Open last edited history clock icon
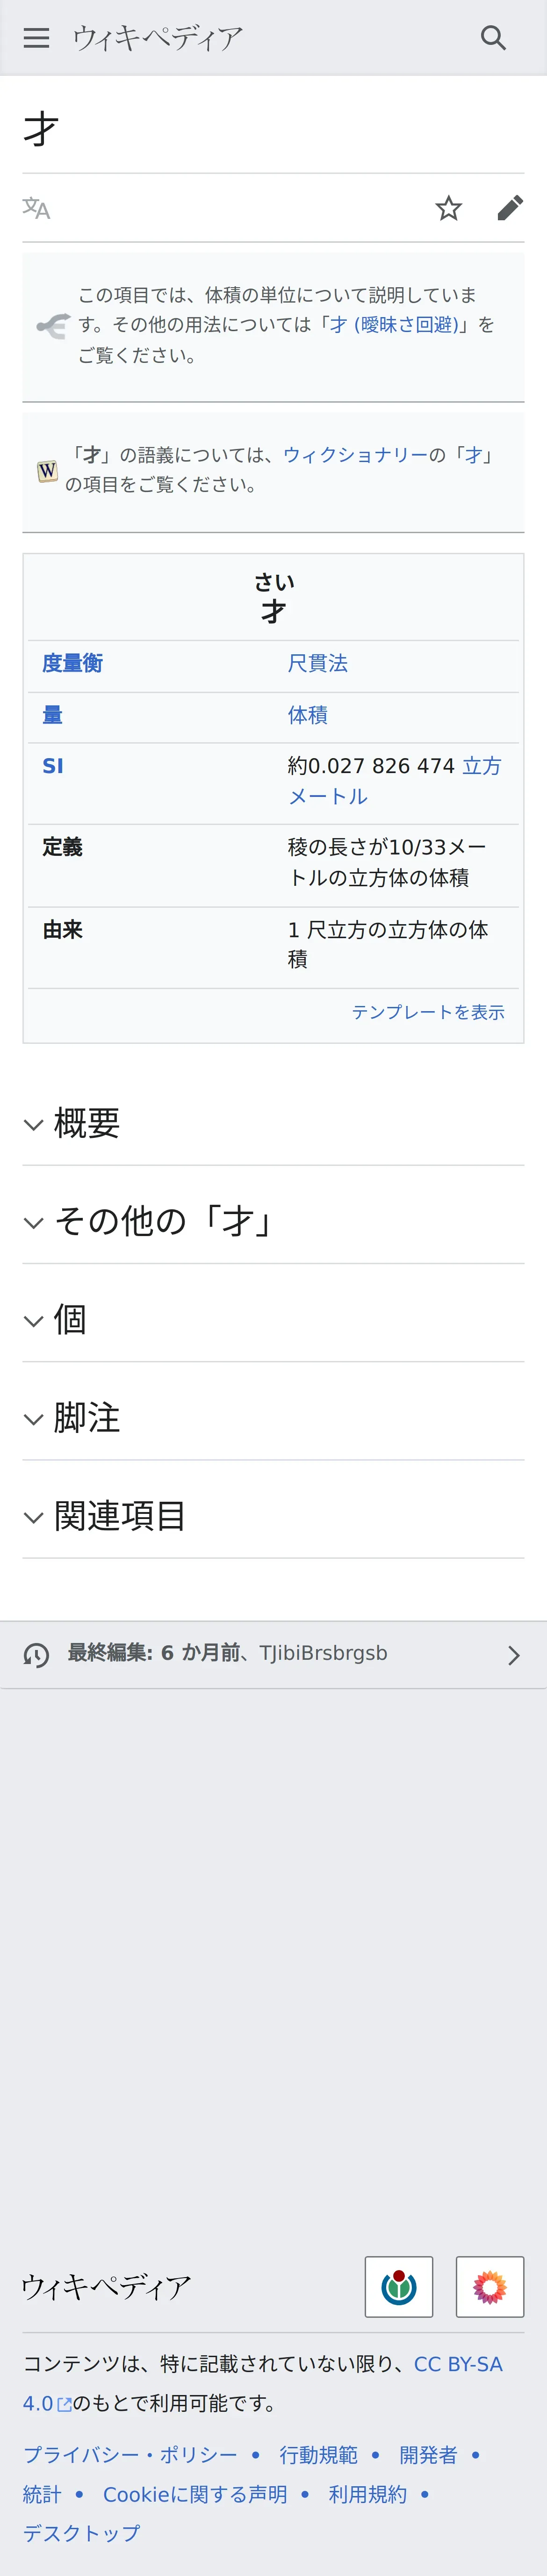Screen dimensions: 547x2576 pos(36,1655)
